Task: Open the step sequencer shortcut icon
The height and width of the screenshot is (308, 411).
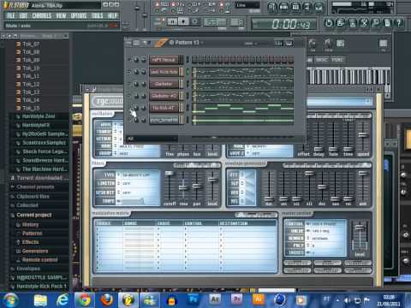Action: pos(283,7)
